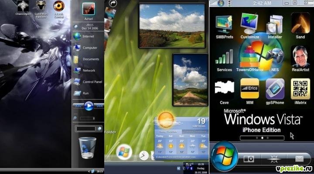The height and width of the screenshot is (174, 314).
Task: Launch the Cave game icon
Action: tap(224, 91)
